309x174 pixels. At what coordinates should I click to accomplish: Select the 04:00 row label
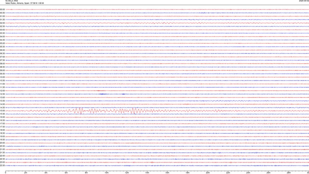click(x=2, y=36)
